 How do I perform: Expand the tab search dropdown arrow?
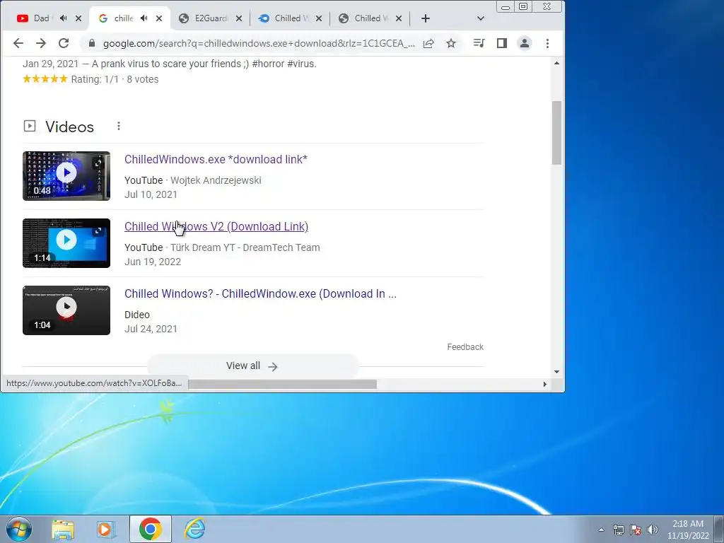click(481, 18)
